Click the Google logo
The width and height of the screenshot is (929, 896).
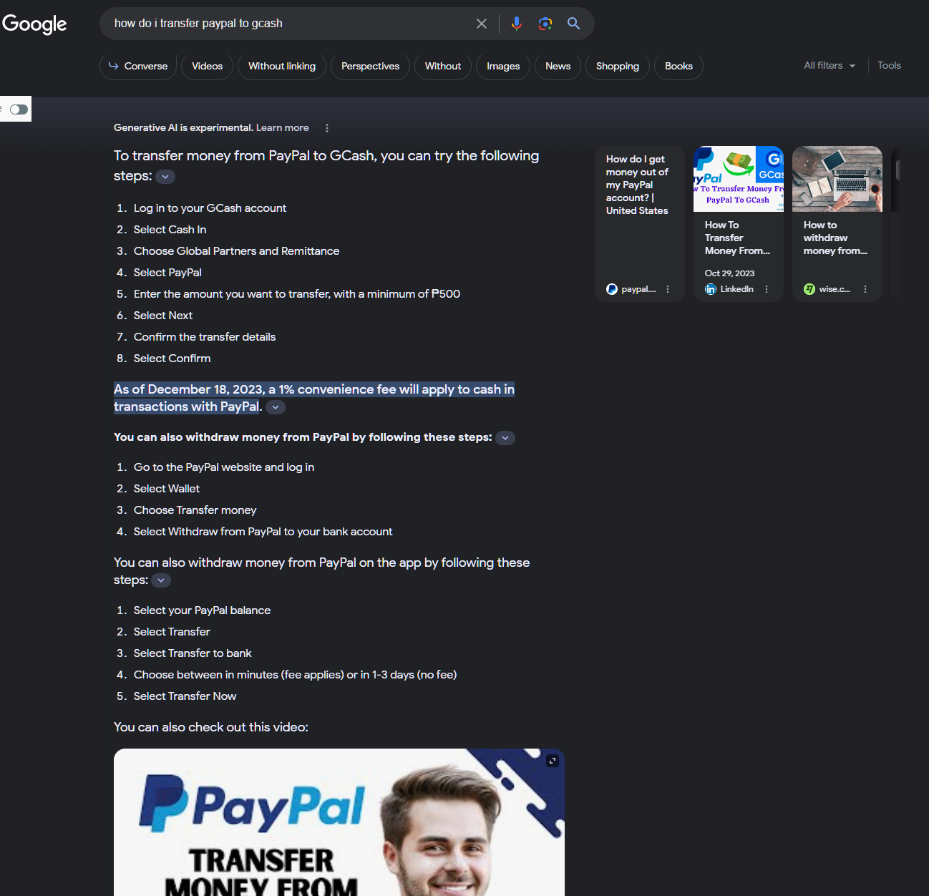34,24
